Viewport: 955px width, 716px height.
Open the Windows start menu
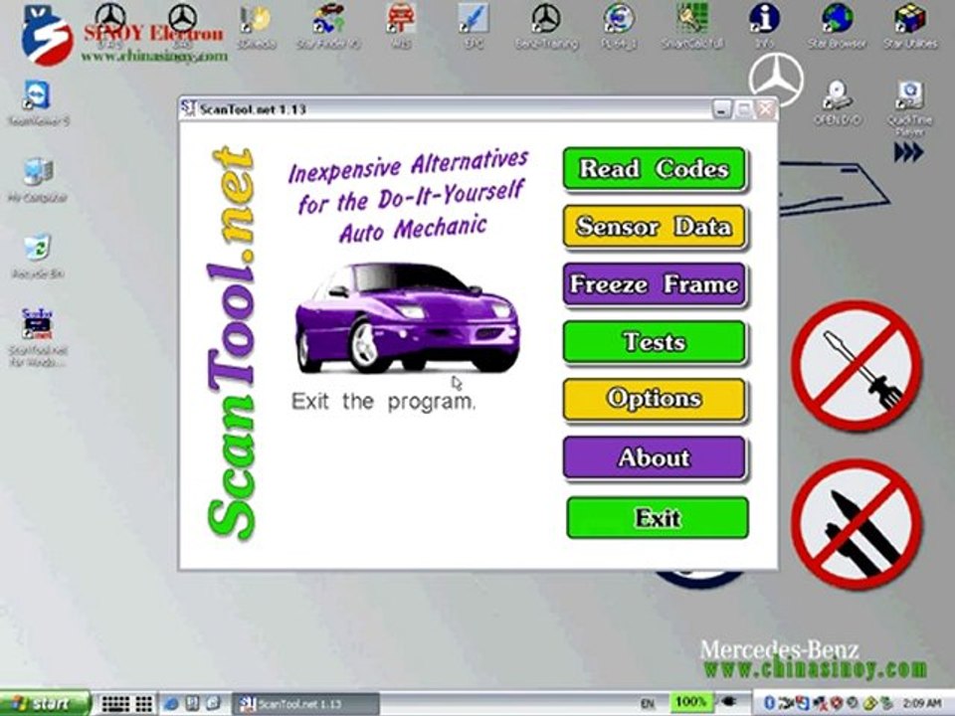pyautogui.click(x=45, y=704)
